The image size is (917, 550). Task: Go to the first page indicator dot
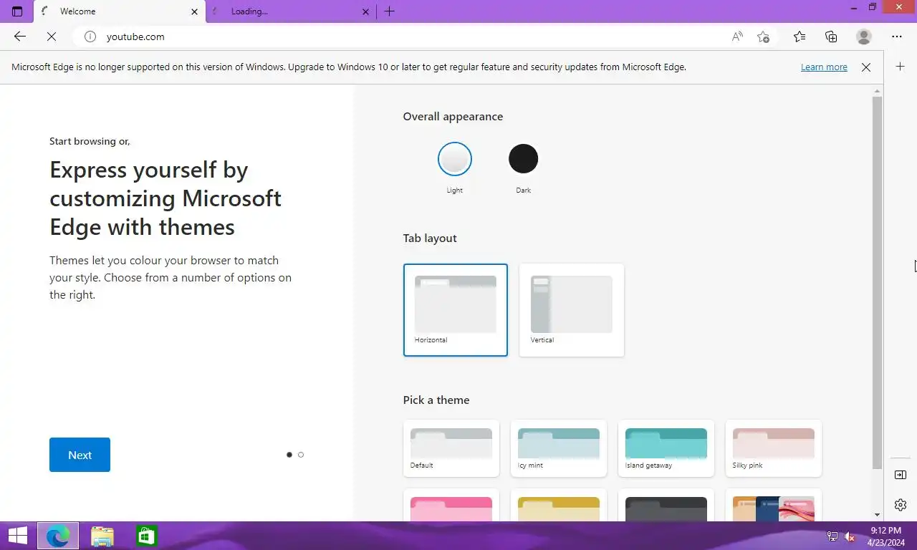tap(289, 455)
